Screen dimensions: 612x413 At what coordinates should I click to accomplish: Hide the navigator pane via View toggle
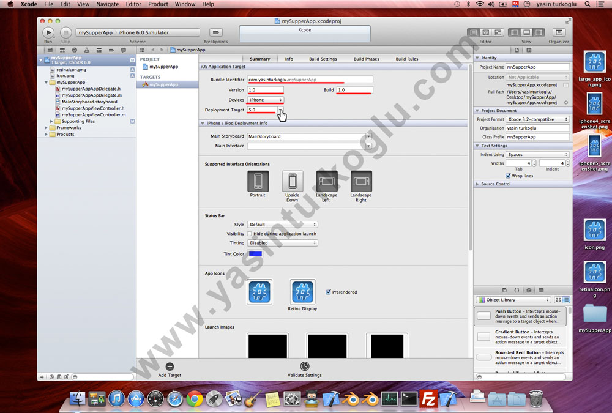point(515,32)
